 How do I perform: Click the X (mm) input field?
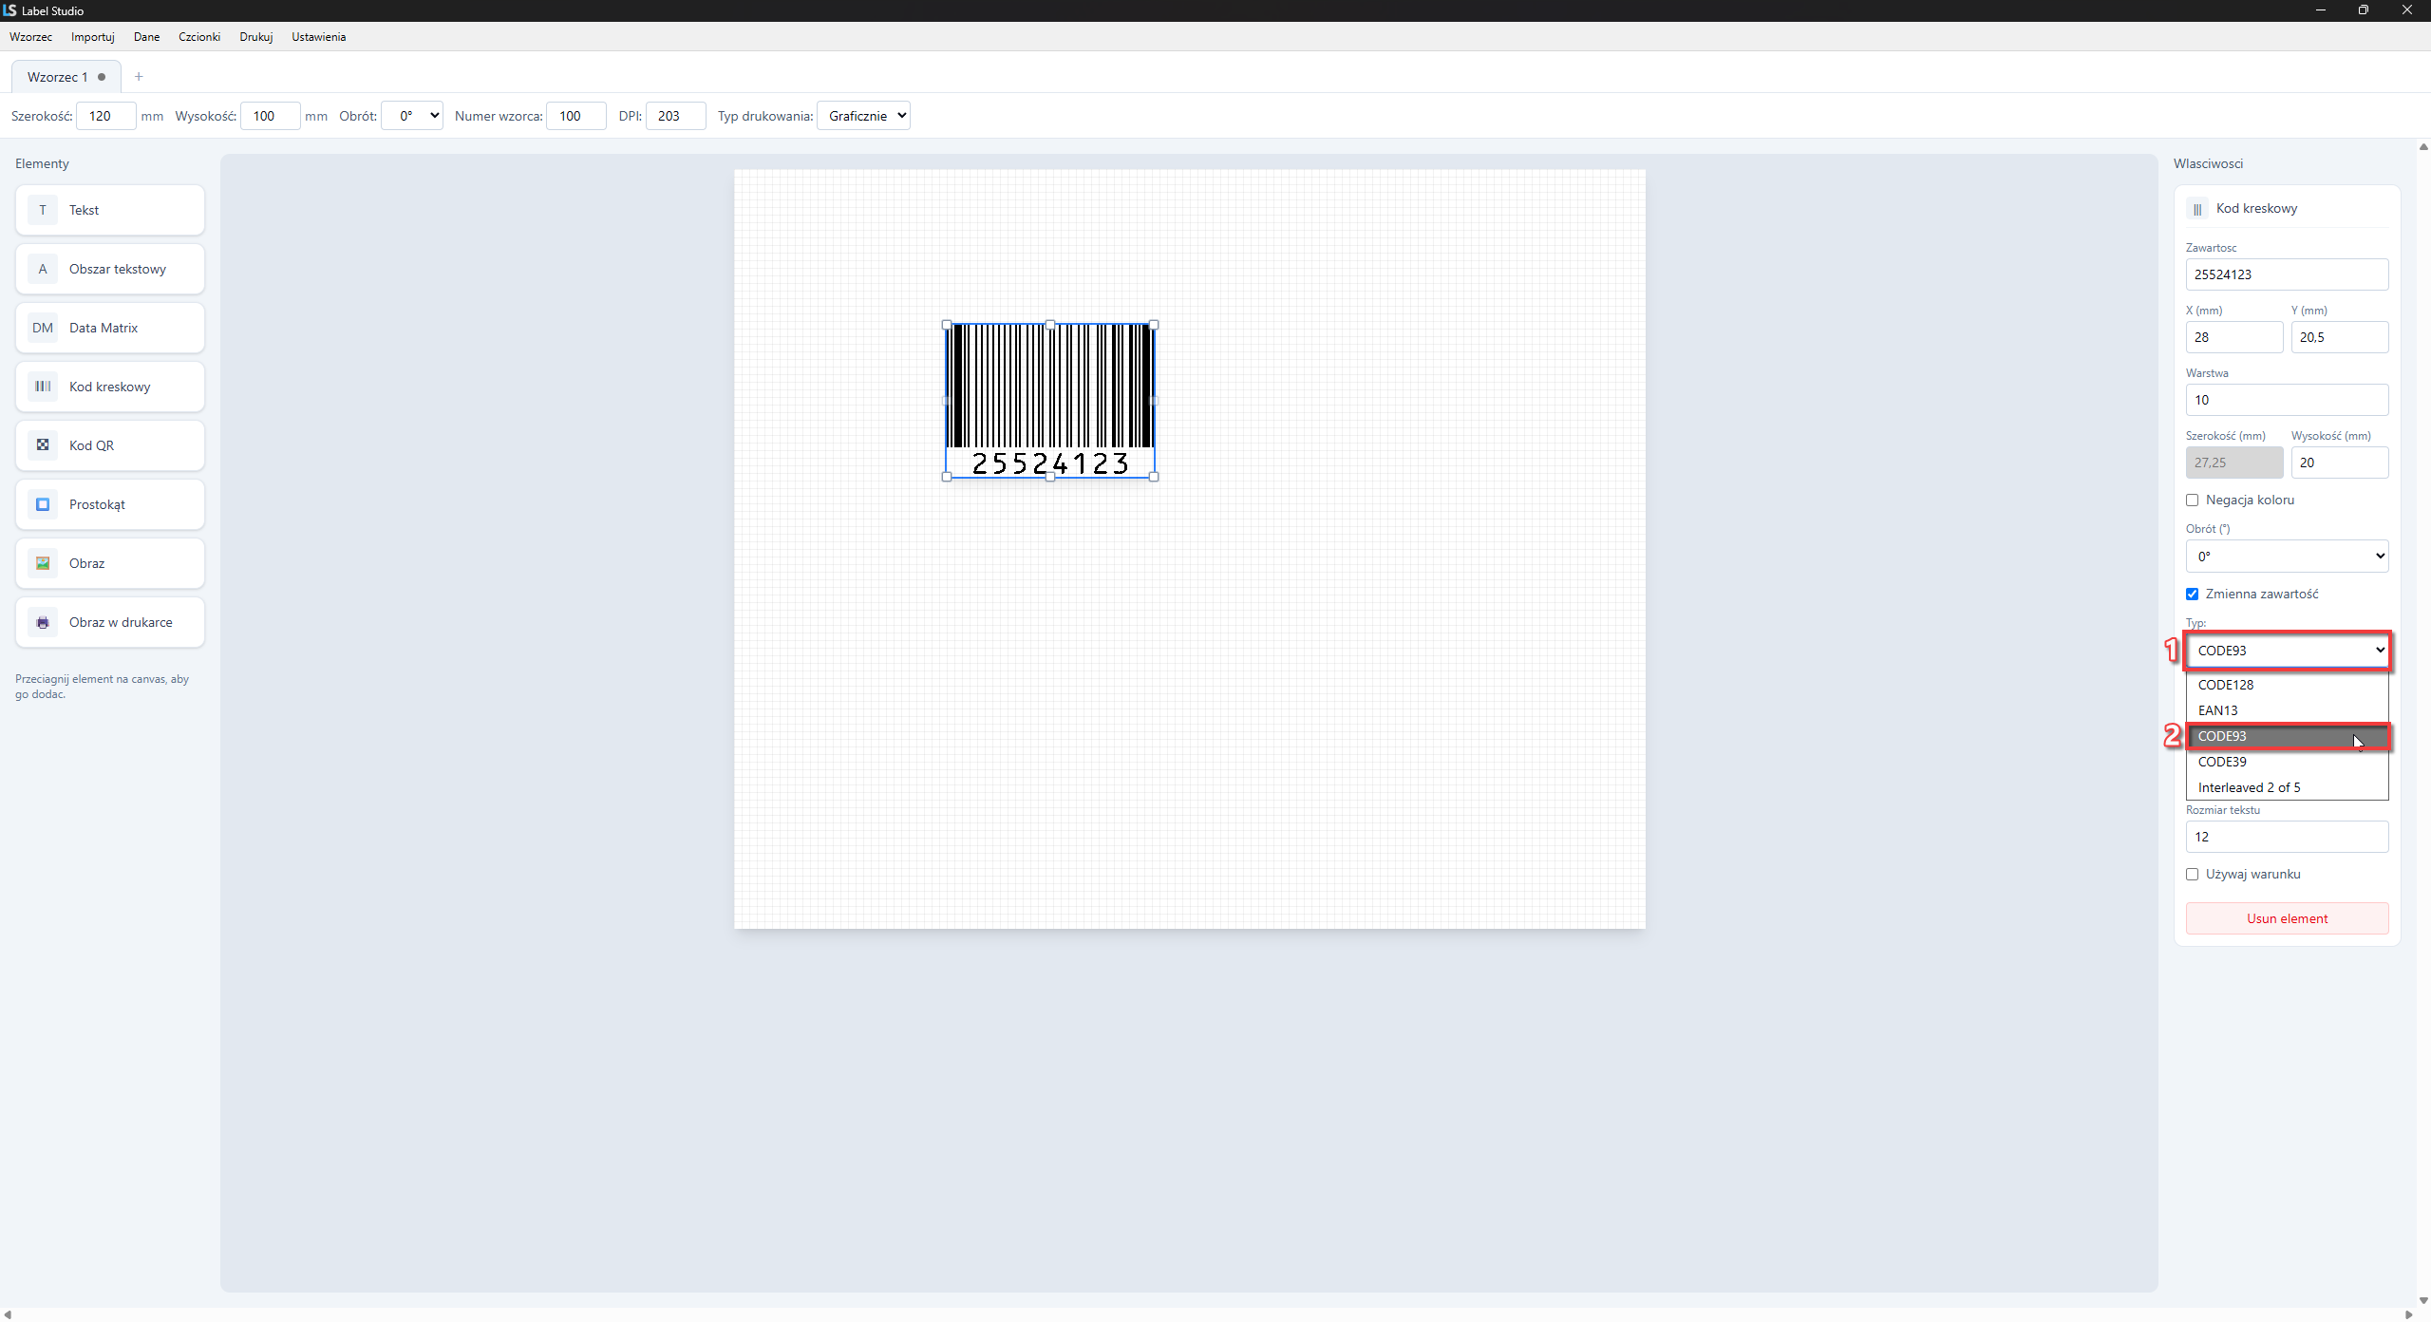[x=2233, y=337]
